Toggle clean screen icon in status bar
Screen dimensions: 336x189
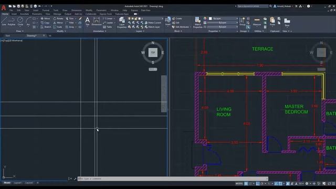coord(329,184)
